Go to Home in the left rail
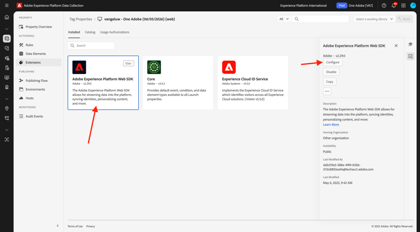 coord(7,17)
